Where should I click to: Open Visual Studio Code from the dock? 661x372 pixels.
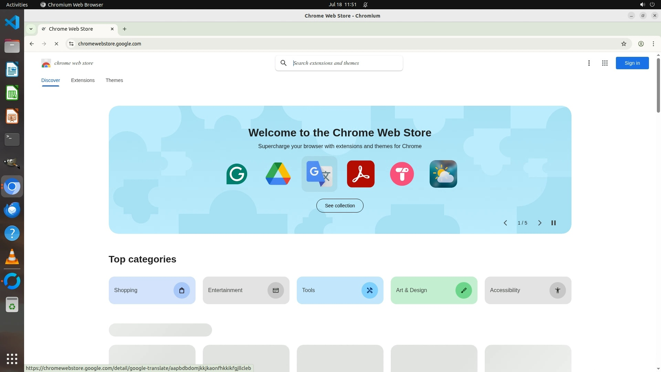coord(12,22)
